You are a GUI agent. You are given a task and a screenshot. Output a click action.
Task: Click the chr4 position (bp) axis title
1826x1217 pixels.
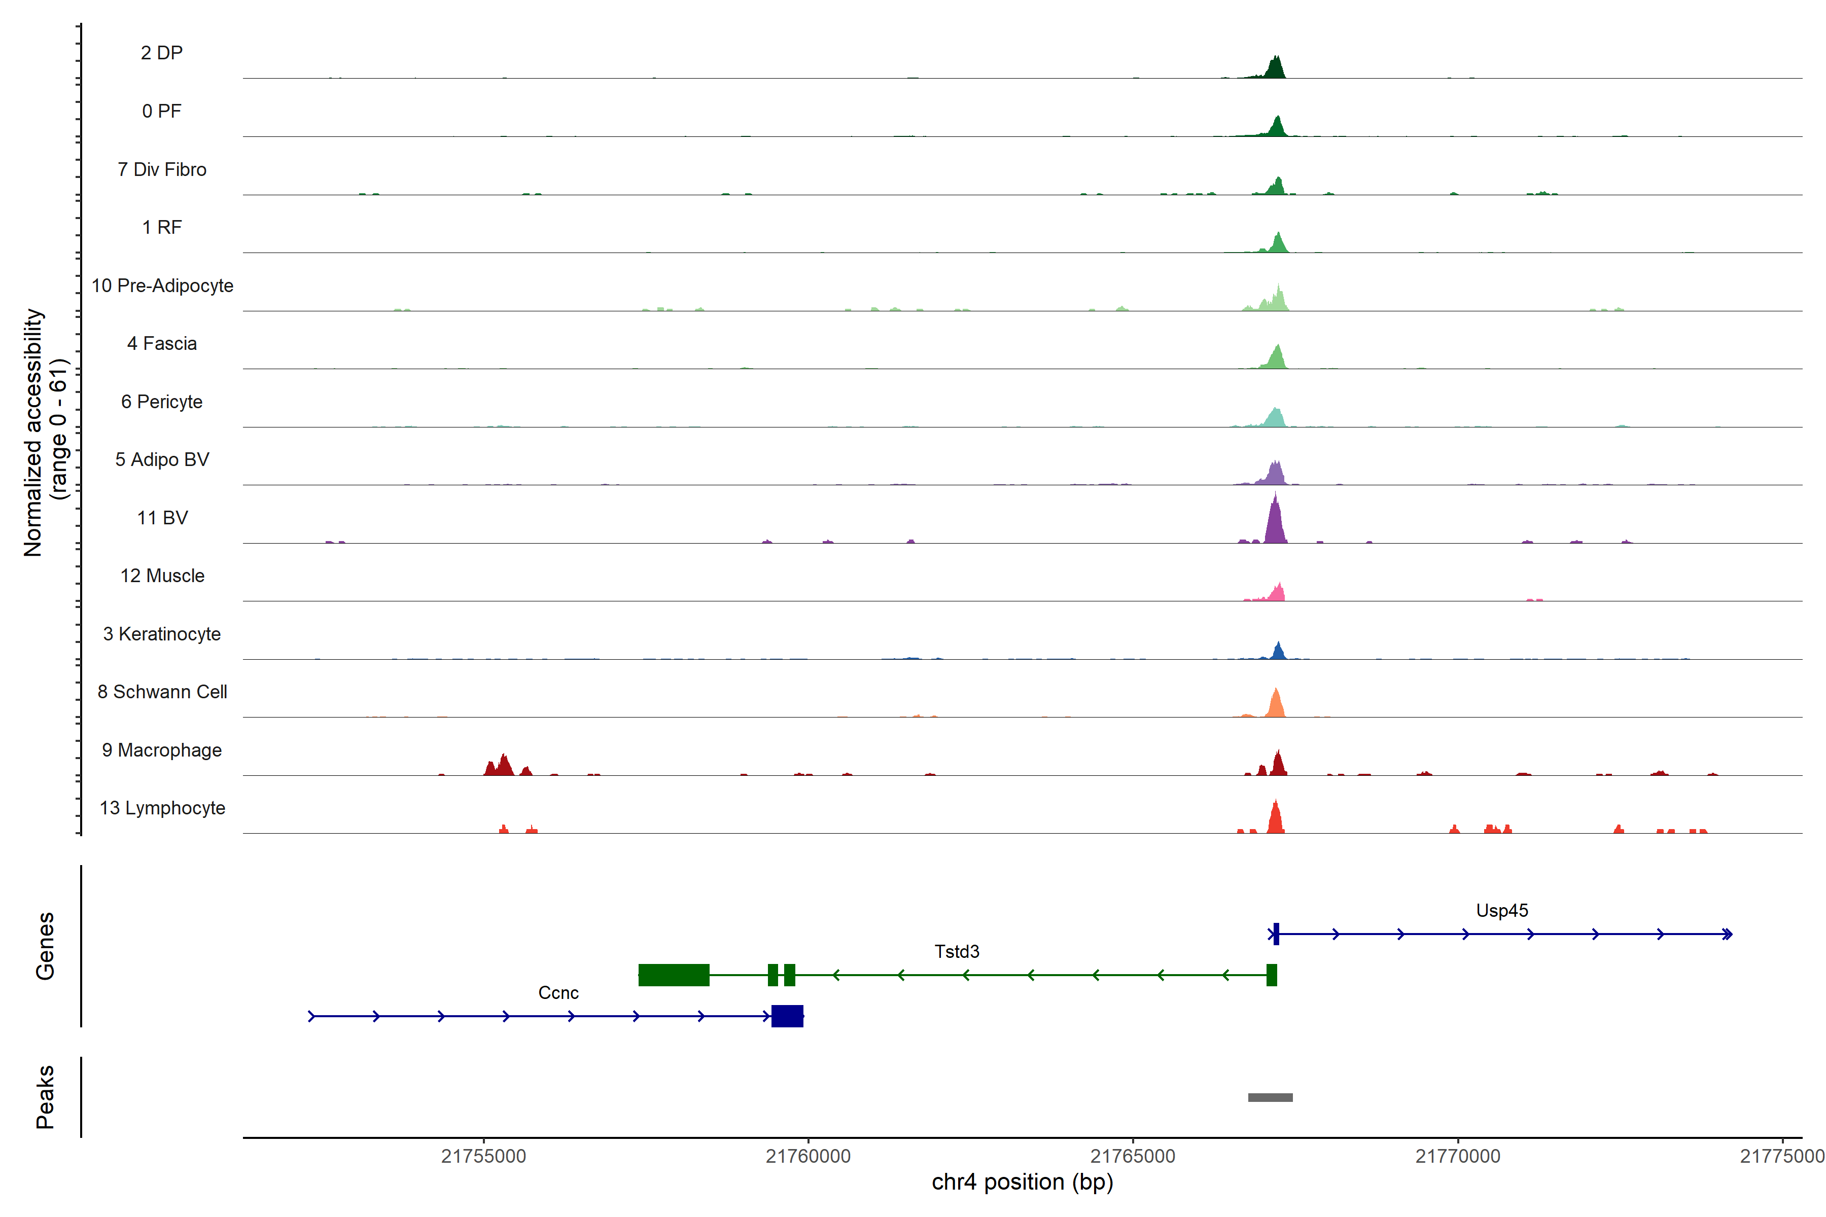pyautogui.click(x=1022, y=1182)
